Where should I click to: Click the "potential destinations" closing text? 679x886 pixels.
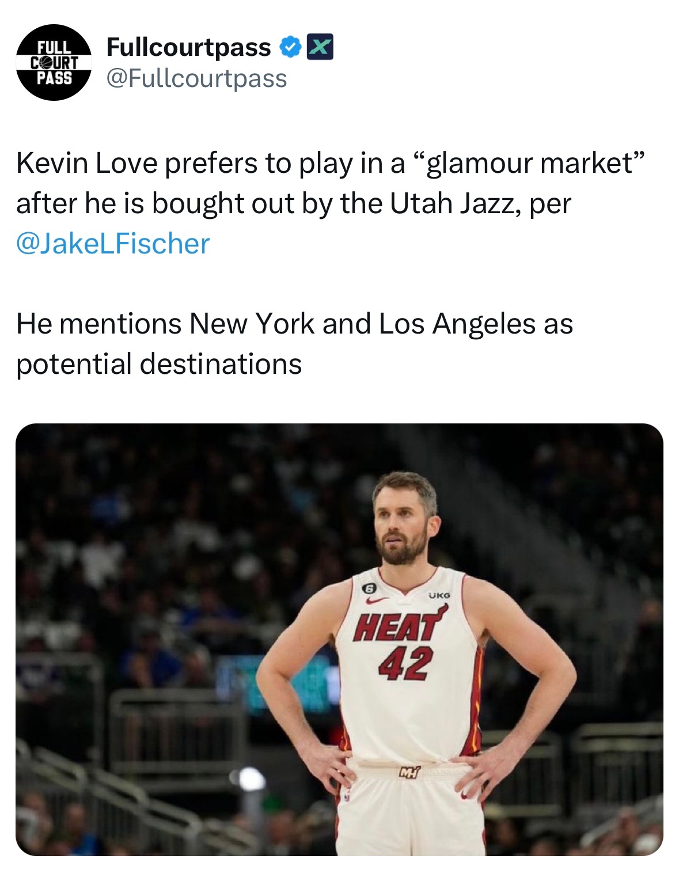tap(159, 364)
